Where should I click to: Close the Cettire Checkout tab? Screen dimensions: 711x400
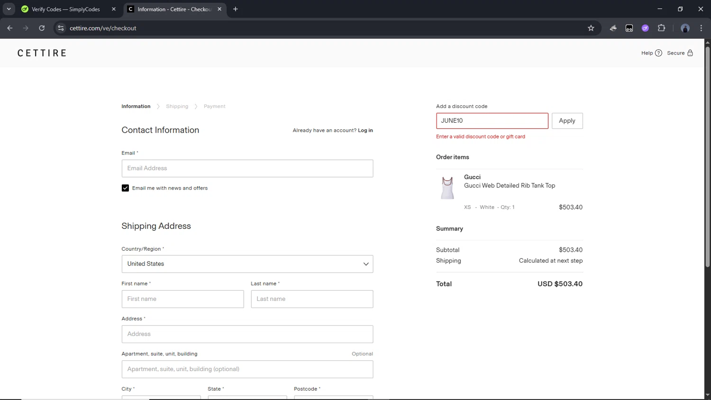(x=219, y=9)
